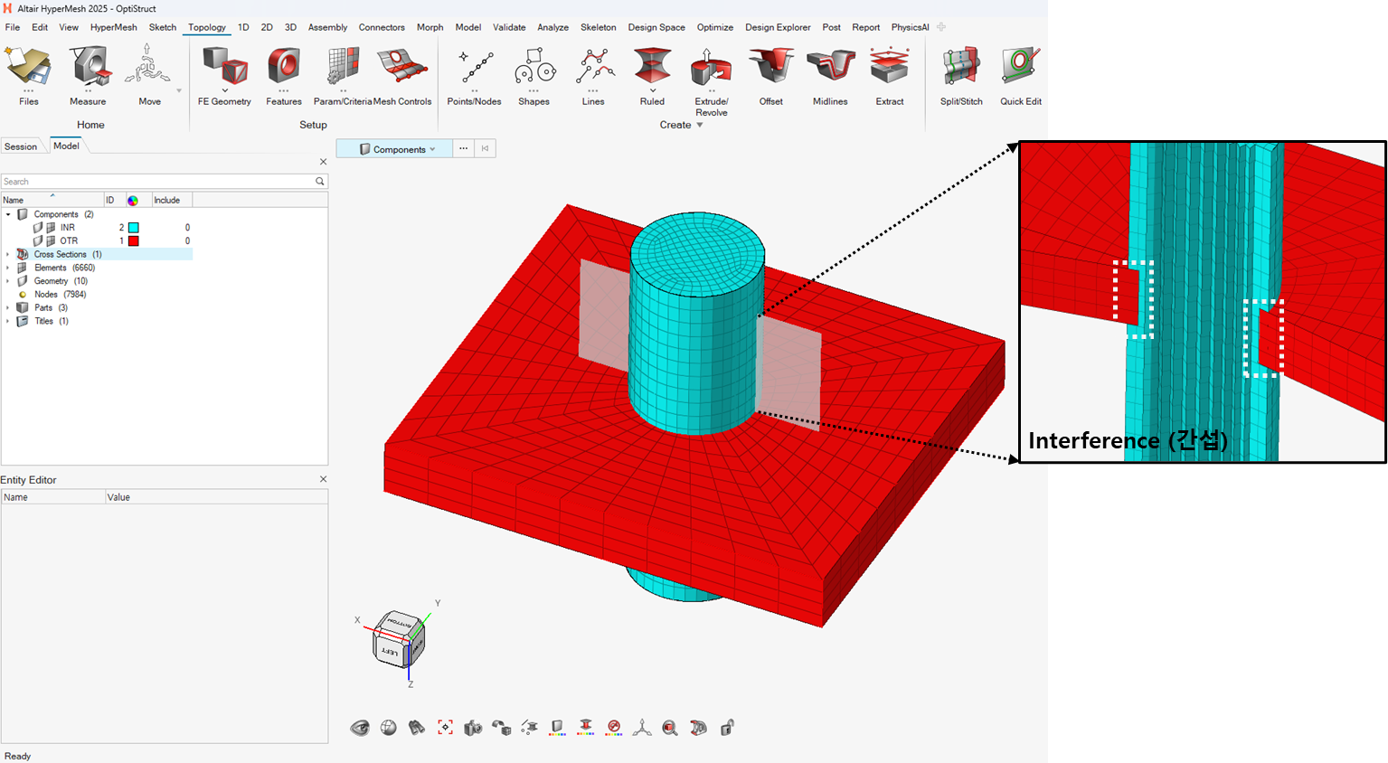Screen dimensions: 1388x763
Task: Click the triad axes icon in bottom toolbar
Action: (642, 728)
